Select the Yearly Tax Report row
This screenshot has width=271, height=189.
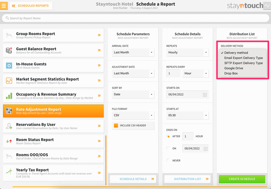[x=53, y=173]
